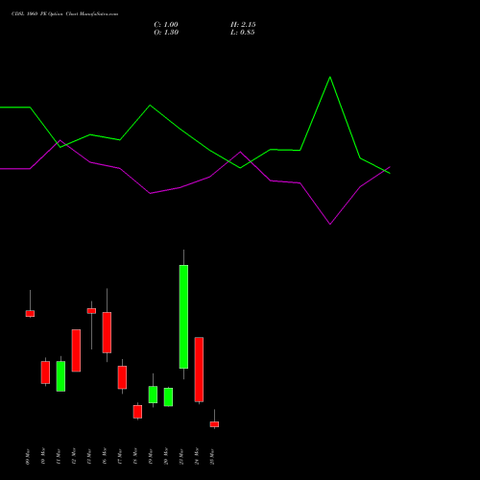480x480 pixels.
Task: Click the small red candle for 09 Mar
Action: click(x=30, y=314)
